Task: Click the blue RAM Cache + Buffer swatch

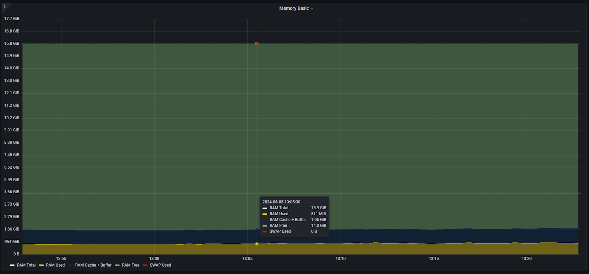Action: (70, 265)
